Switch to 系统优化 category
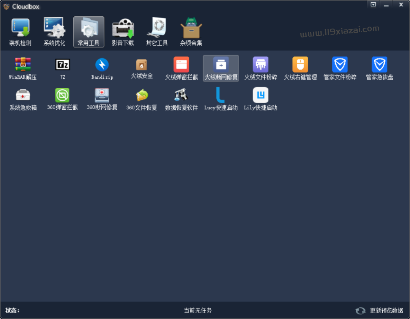 (x=54, y=32)
